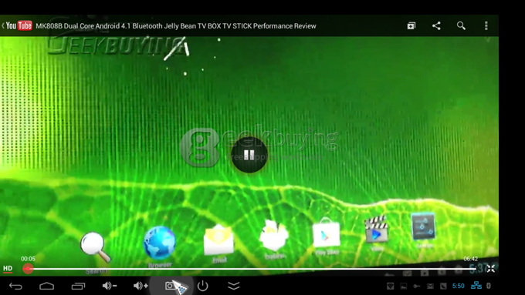Click the 5:50 system clock
Image resolution: width=525 pixels, height=295 pixels.
pyautogui.click(x=459, y=286)
